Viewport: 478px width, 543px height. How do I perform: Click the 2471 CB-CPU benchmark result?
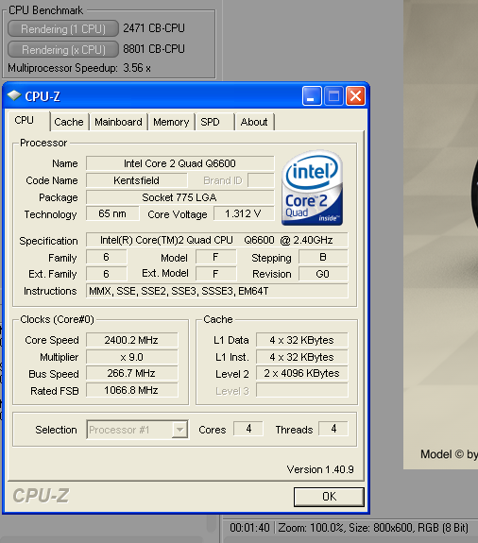(x=154, y=28)
